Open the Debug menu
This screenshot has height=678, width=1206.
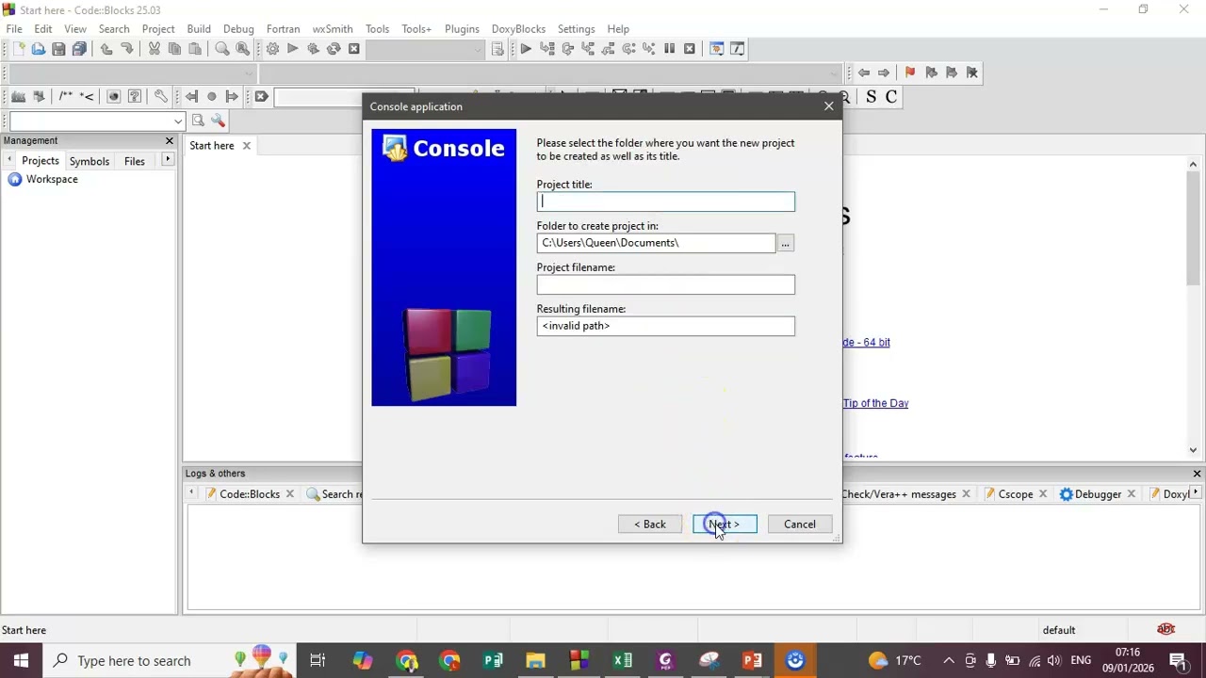click(x=238, y=29)
